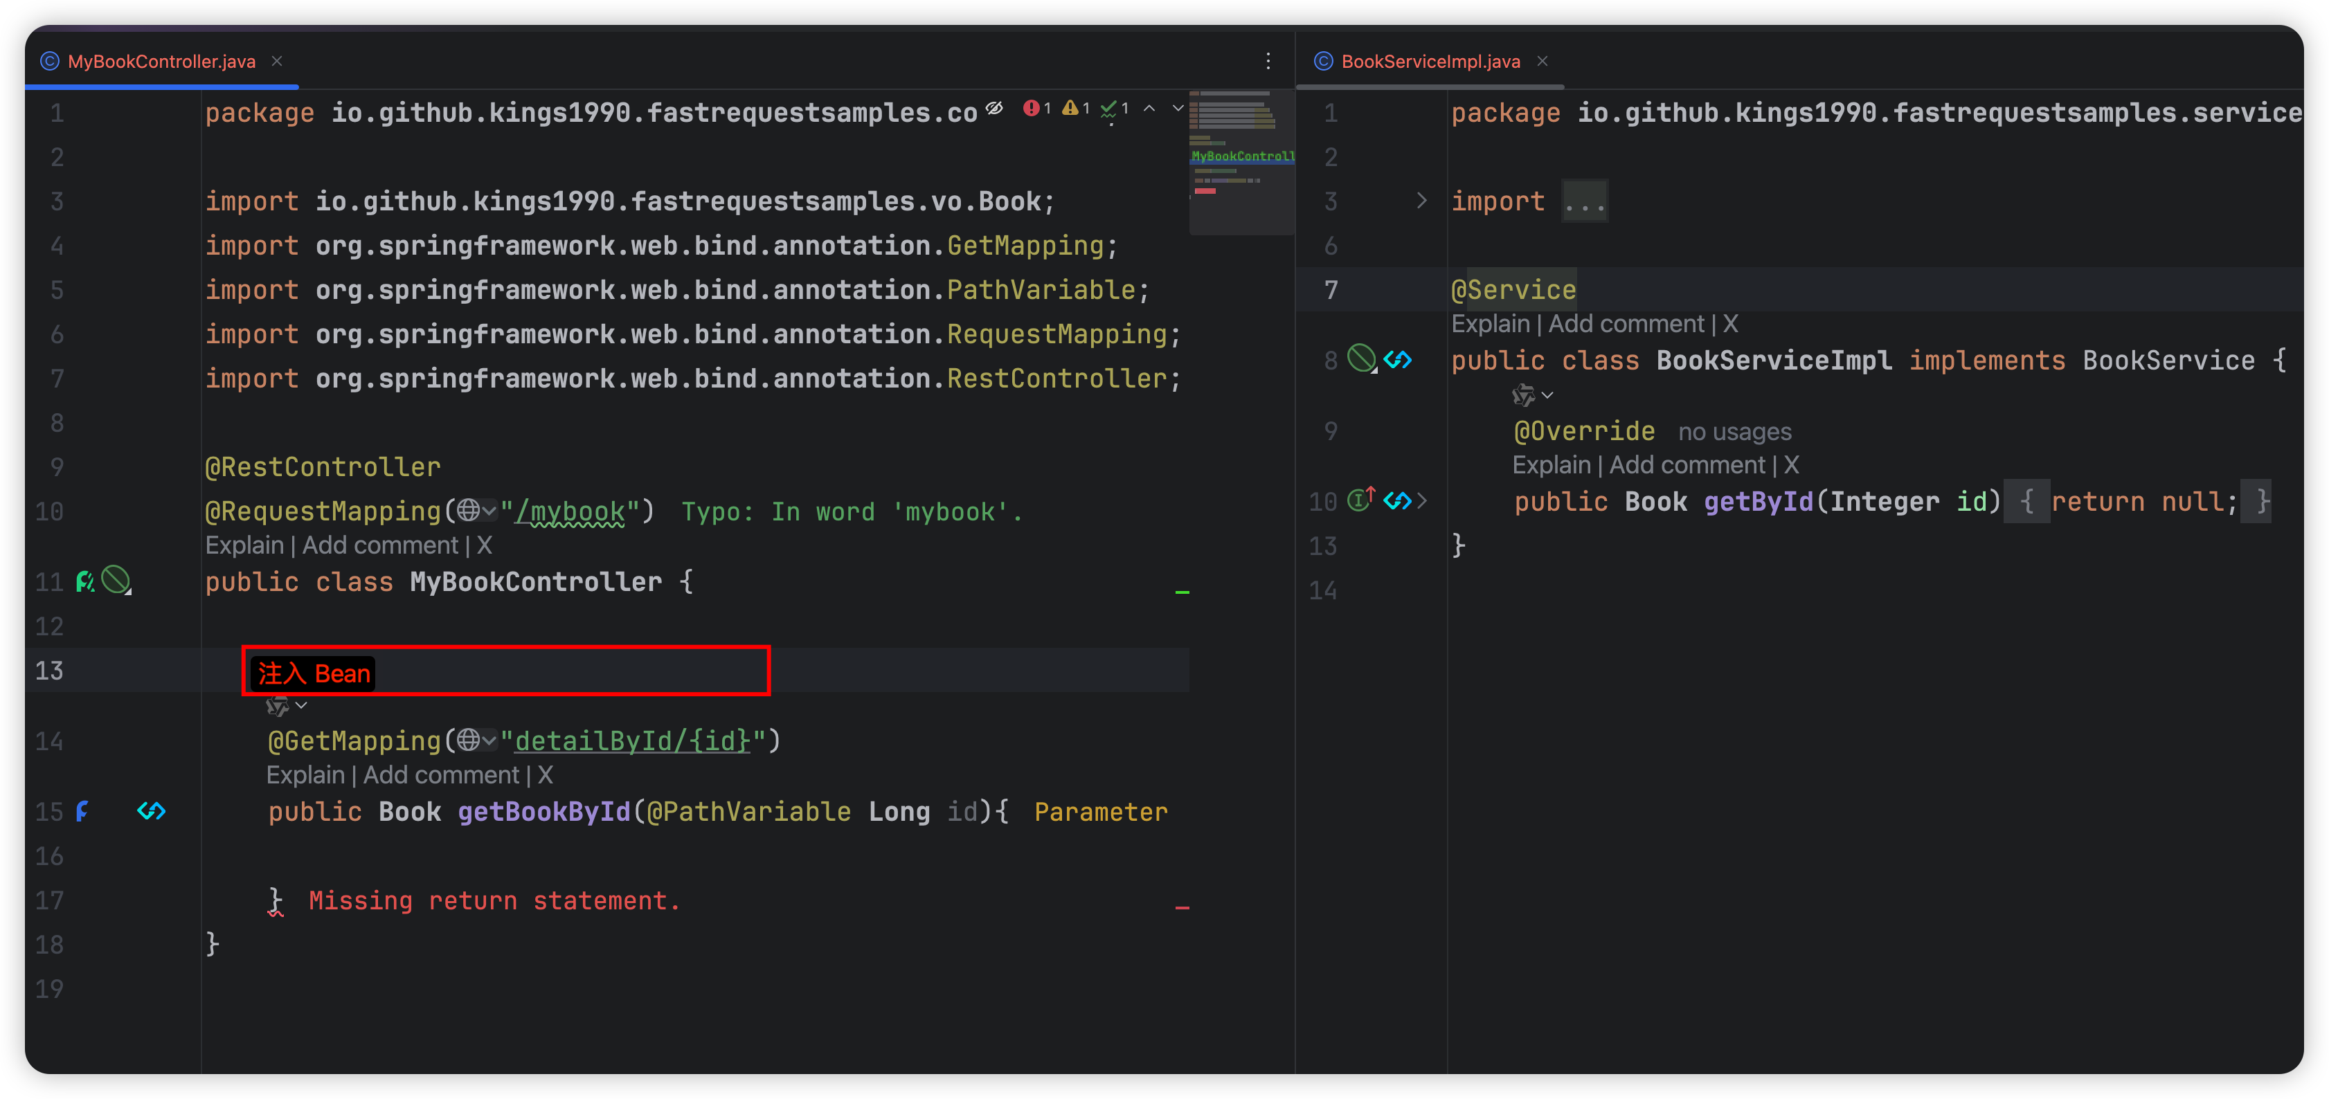This screenshot has width=2329, height=1099.
Task: Click the no-entry gutter icon beside BookServiceImpl
Action: point(1362,358)
